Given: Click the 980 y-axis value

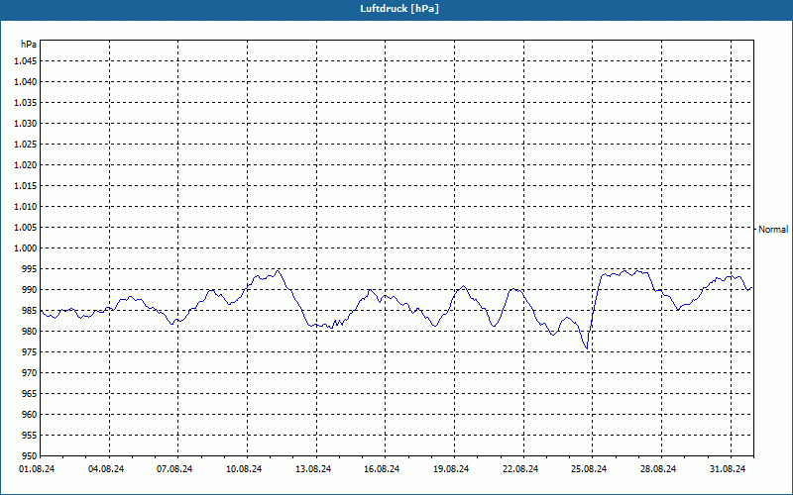Looking at the screenshot, I should click(x=30, y=332).
